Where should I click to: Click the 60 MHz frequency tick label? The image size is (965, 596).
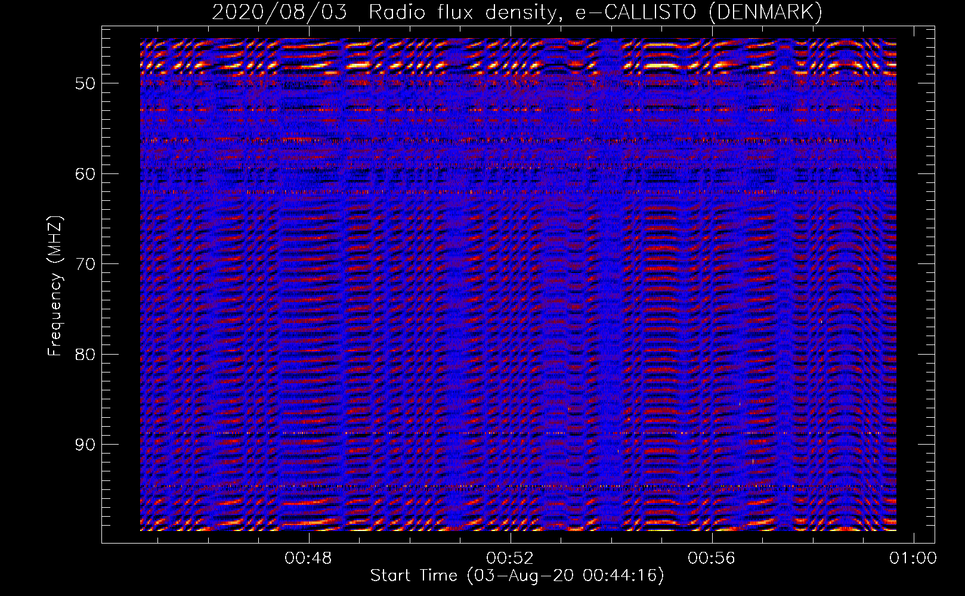point(85,174)
